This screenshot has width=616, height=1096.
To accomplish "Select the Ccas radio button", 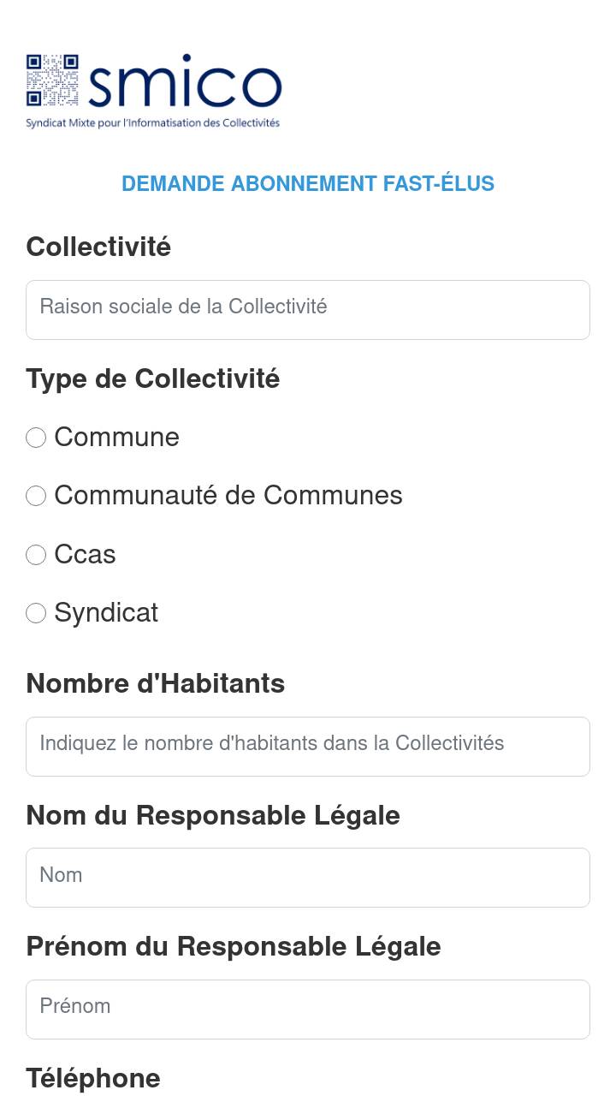I will click(x=36, y=555).
